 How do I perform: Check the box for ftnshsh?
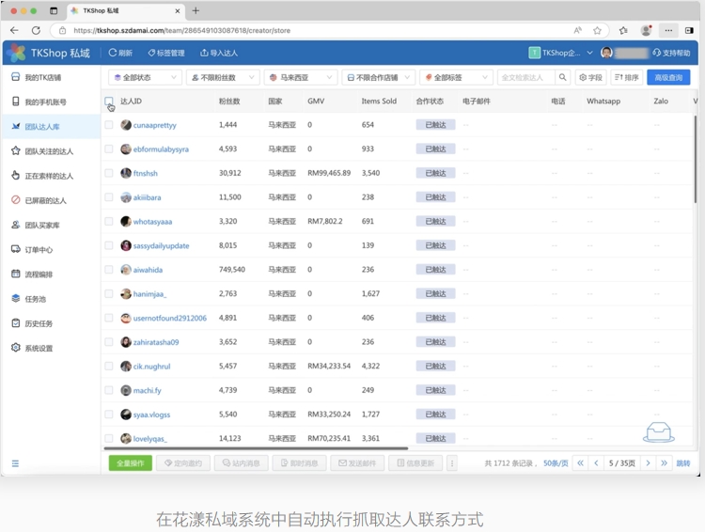pyautogui.click(x=109, y=173)
